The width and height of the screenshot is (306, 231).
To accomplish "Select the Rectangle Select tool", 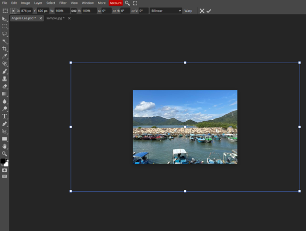I will coord(4,26).
